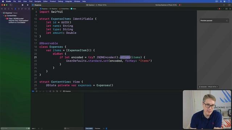Click the iExpense project breadcrumb

coord(44,9)
